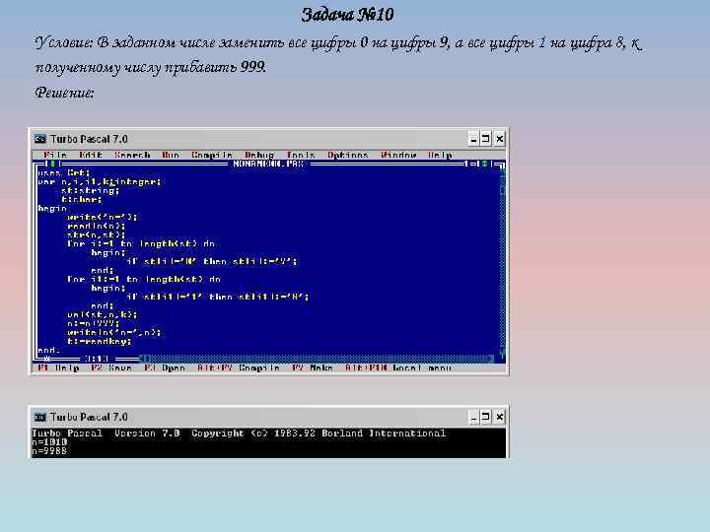This screenshot has width=710, height=532.
Task: Click the console output 'n=1010'
Action: (x=49, y=442)
